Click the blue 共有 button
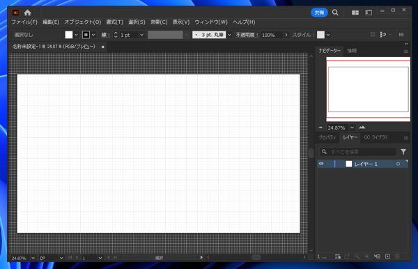 [319, 13]
